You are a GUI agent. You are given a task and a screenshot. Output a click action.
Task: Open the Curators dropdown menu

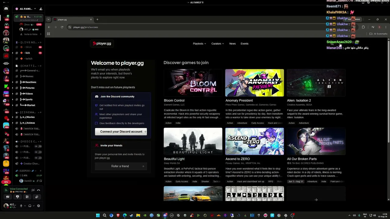tap(218, 43)
